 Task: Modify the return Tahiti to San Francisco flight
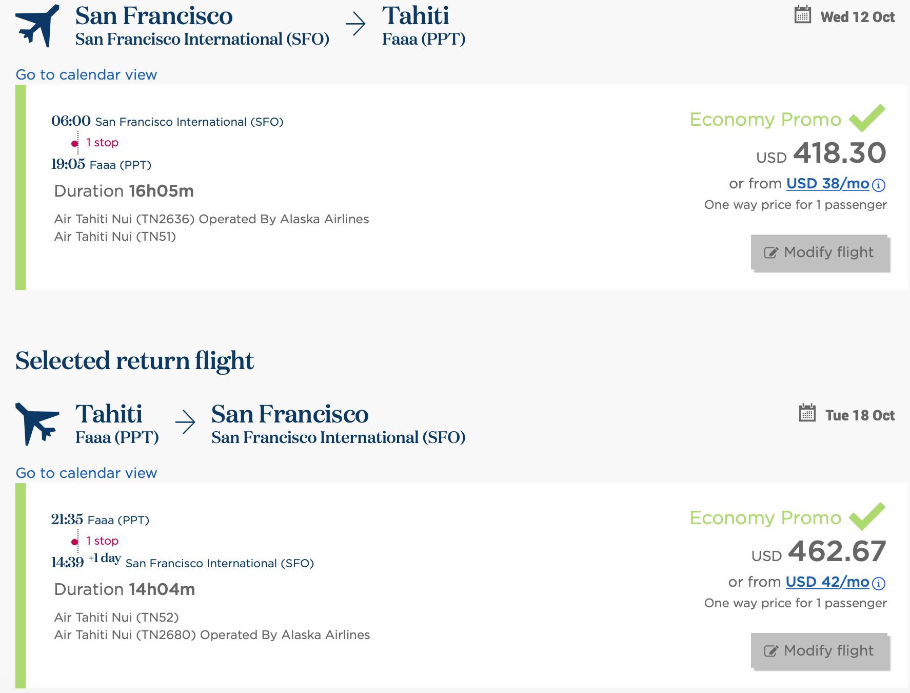(820, 651)
